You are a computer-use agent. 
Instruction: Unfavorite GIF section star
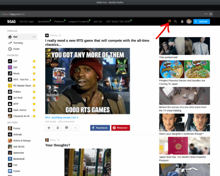click(34, 61)
